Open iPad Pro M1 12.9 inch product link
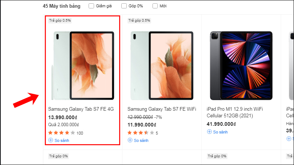 pos(235,113)
